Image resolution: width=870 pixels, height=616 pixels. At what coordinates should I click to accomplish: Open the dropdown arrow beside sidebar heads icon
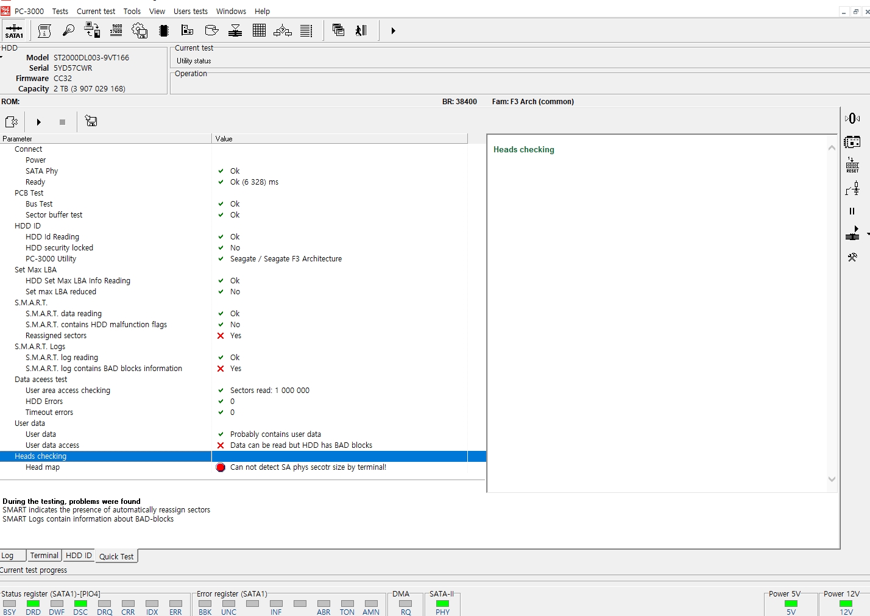click(x=868, y=234)
